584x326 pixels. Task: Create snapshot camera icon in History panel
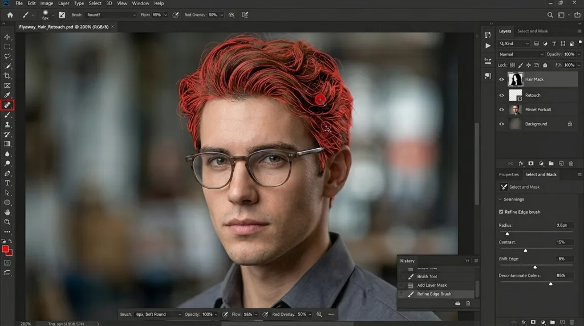pos(458,303)
